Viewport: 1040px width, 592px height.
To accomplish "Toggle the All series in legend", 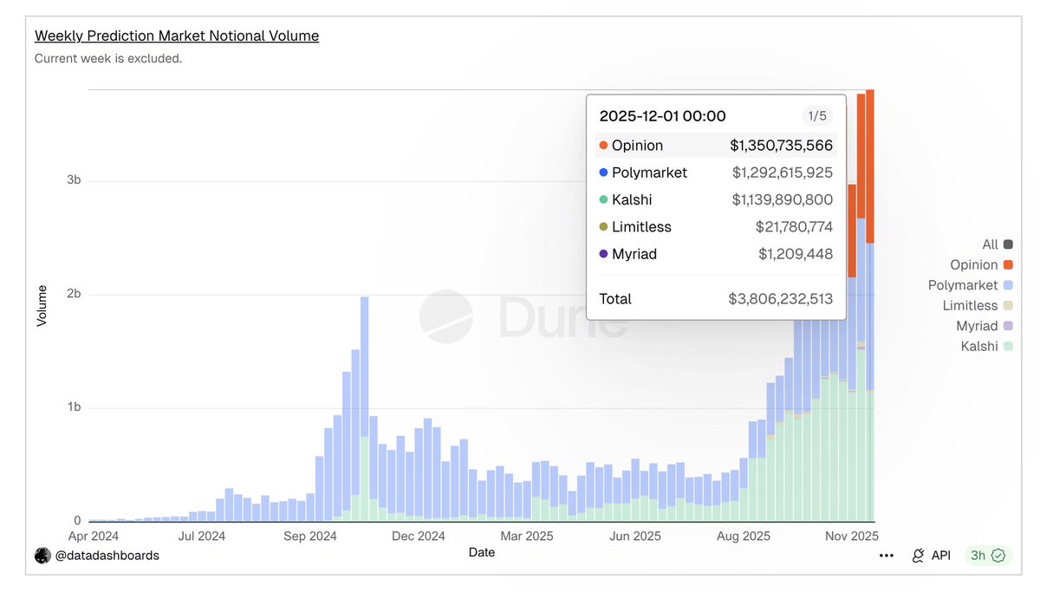I will pyautogui.click(x=997, y=244).
